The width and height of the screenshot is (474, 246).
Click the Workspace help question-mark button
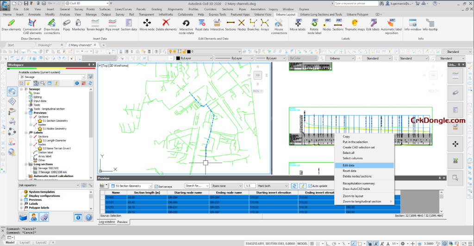coord(88,217)
